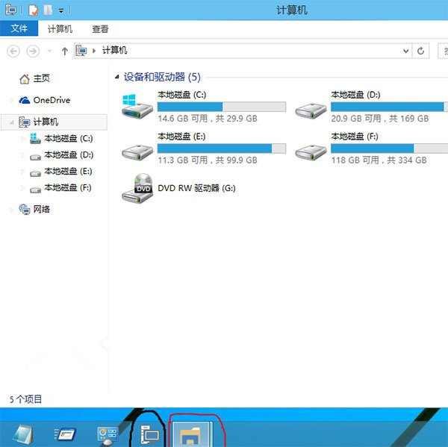448x447 pixels.
Task: Go up one level with the up arrow
Action: (x=65, y=51)
